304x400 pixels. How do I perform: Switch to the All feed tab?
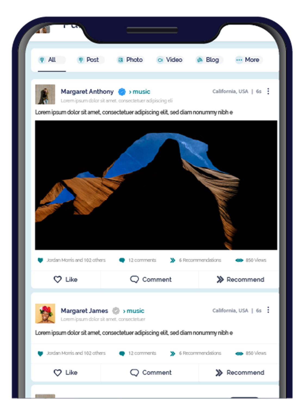(x=51, y=60)
